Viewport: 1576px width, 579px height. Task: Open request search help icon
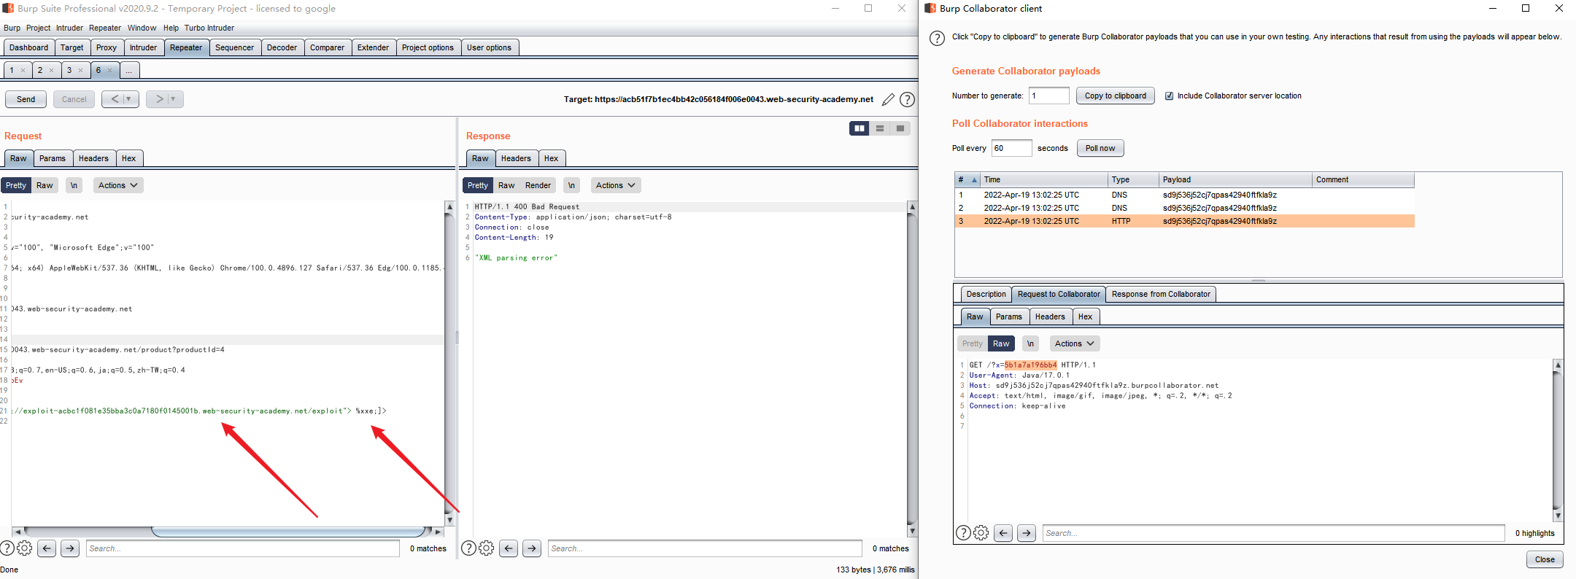click(x=7, y=548)
